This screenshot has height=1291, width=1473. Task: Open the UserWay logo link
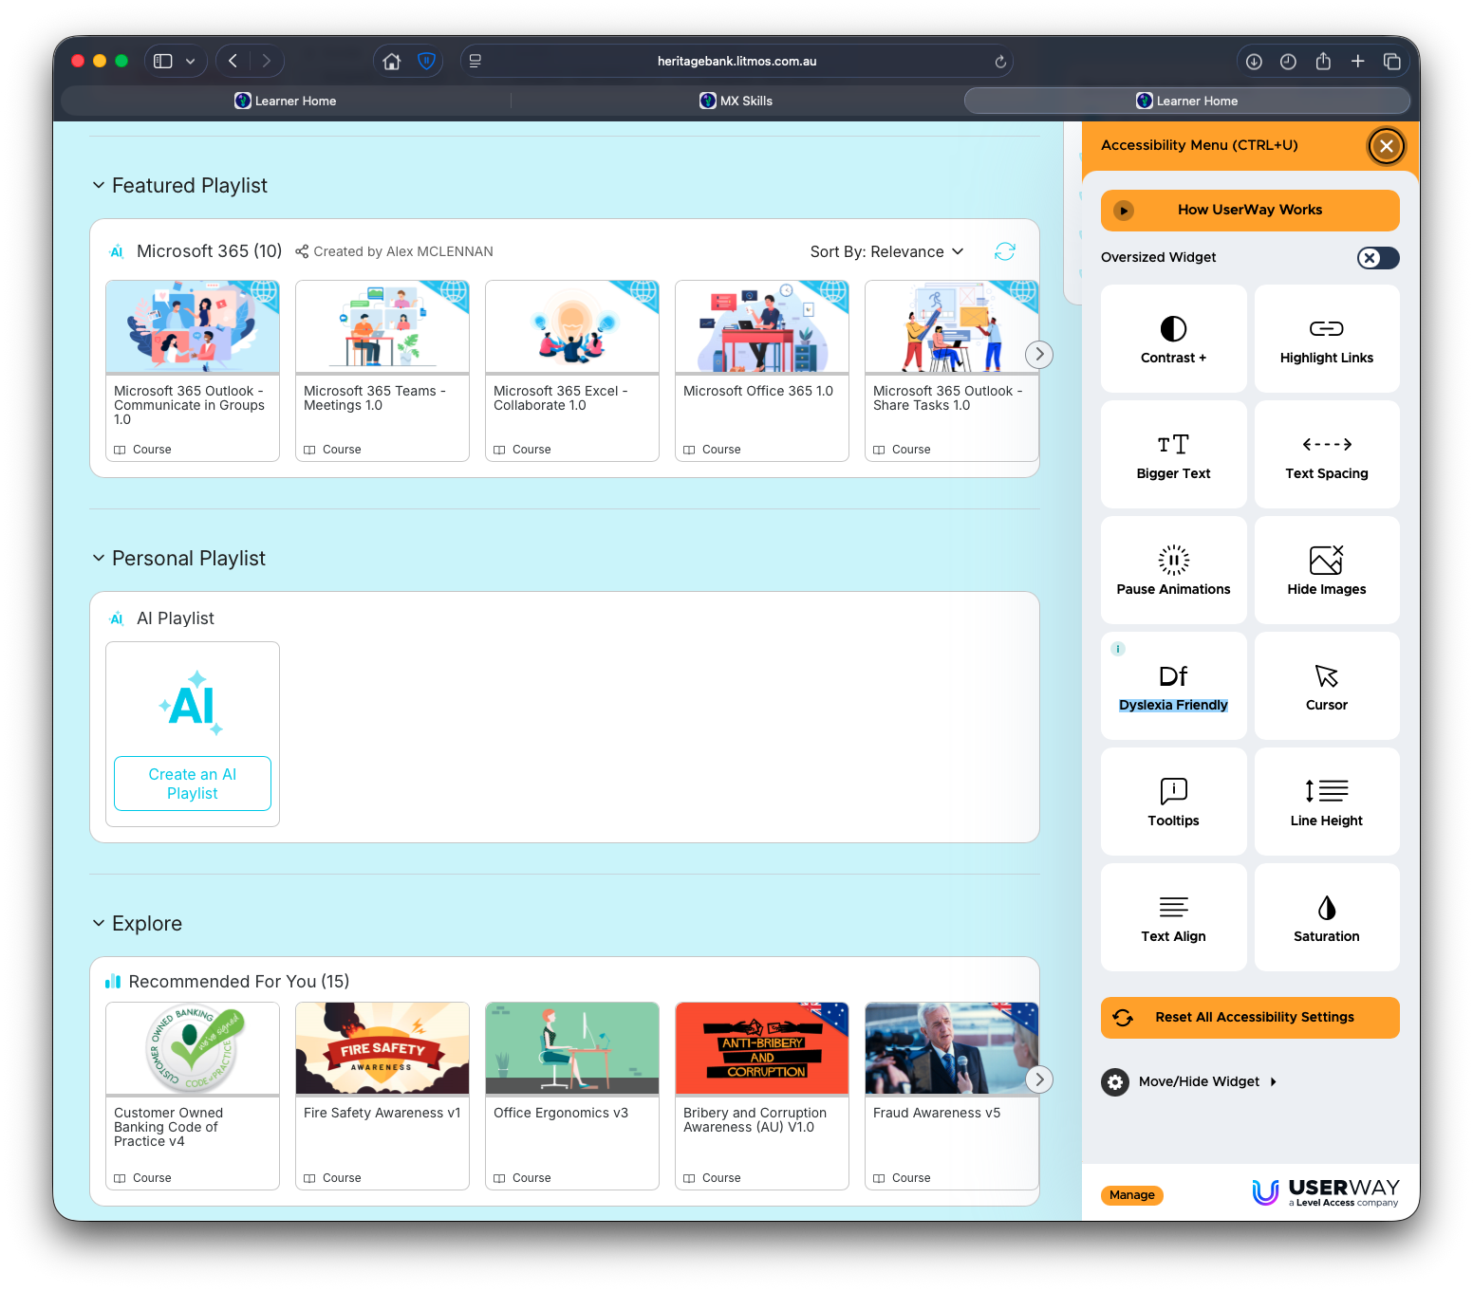tap(1326, 1192)
